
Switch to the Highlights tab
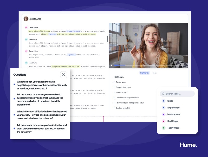pos(145,73)
